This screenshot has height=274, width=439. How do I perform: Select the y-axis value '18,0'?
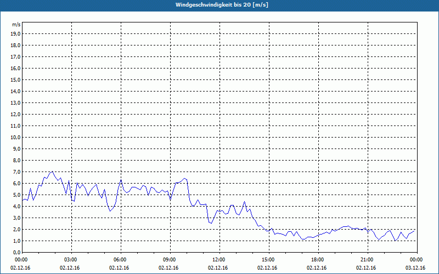15,45
